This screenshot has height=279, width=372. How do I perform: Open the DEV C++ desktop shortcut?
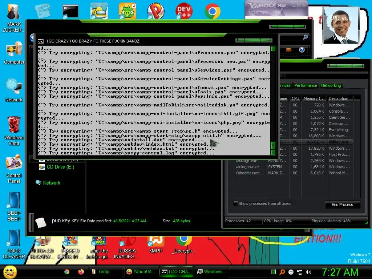pyautogui.click(x=184, y=11)
